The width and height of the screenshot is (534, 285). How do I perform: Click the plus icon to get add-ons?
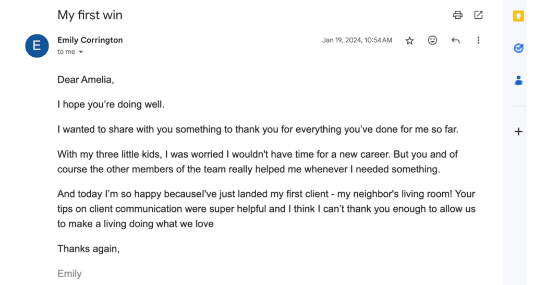tap(518, 132)
